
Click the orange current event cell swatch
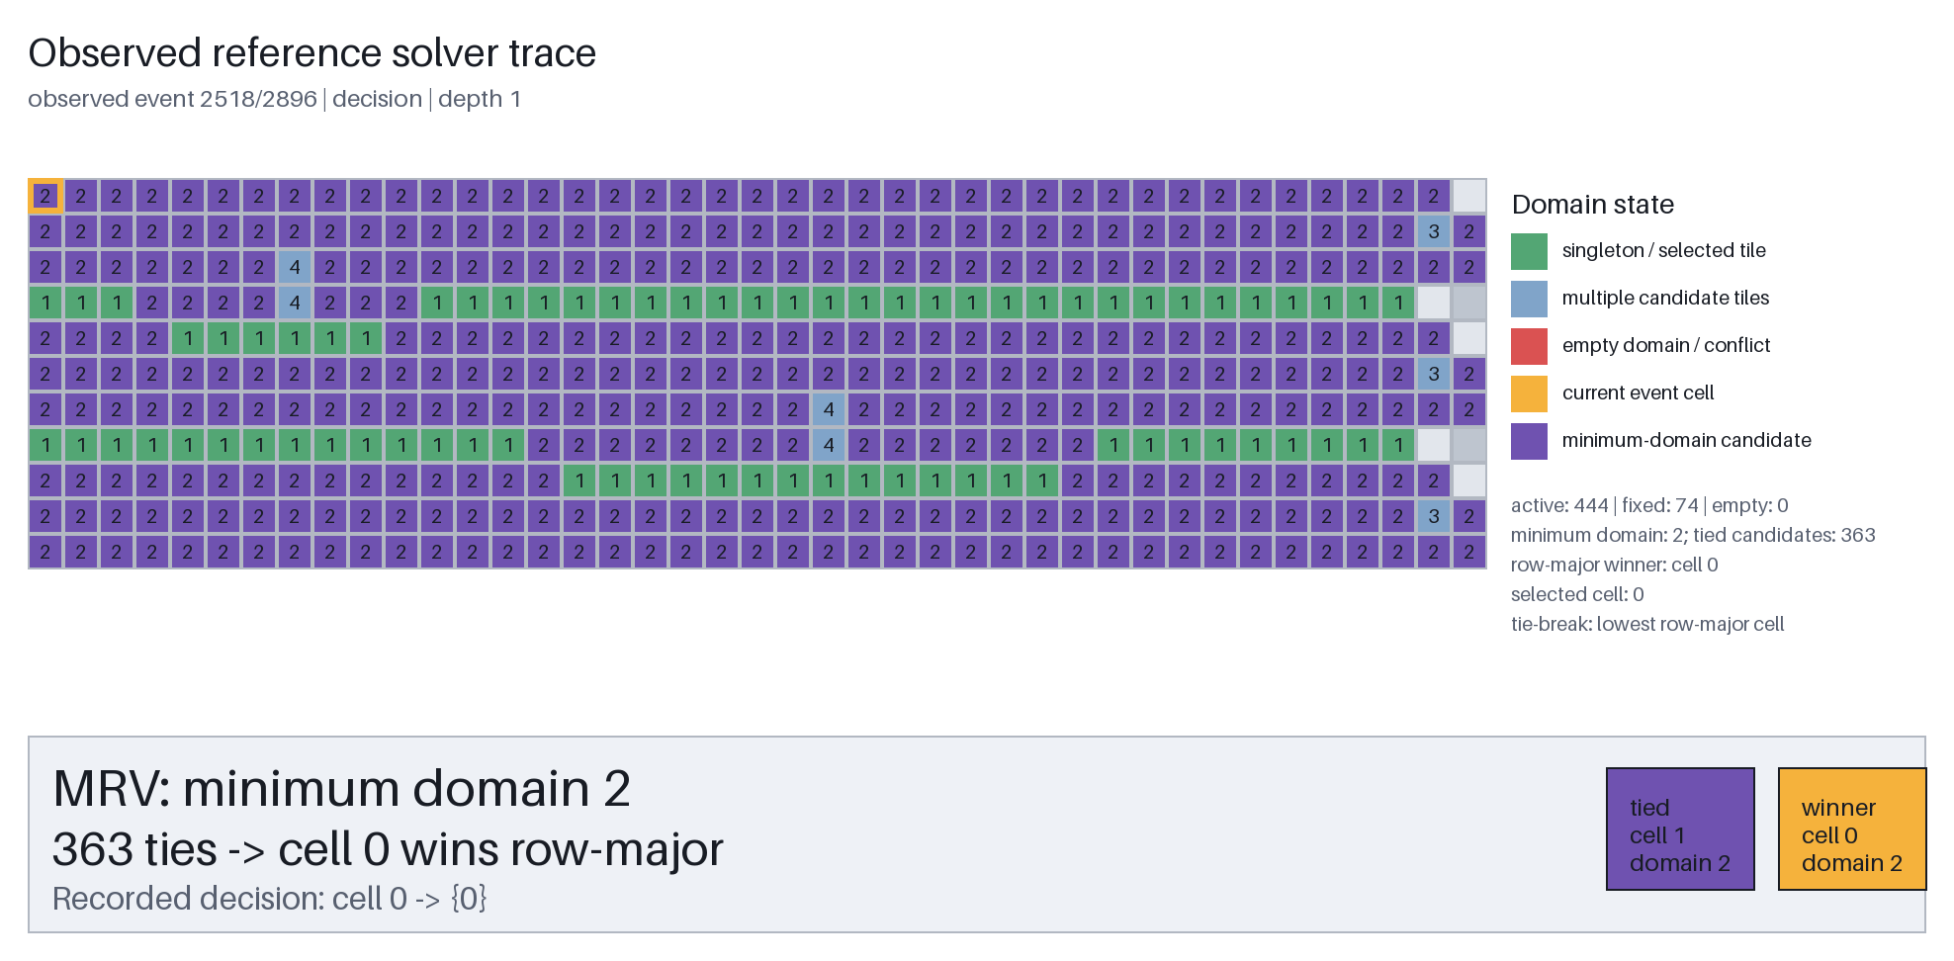[1529, 393]
